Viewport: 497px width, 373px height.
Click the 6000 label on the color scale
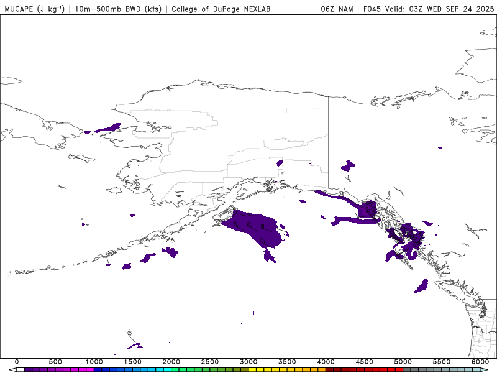tap(480, 362)
